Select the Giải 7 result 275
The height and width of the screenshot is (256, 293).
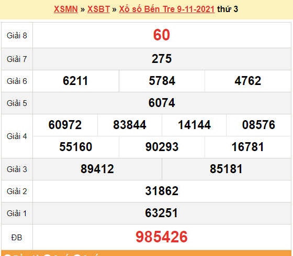point(162,59)
